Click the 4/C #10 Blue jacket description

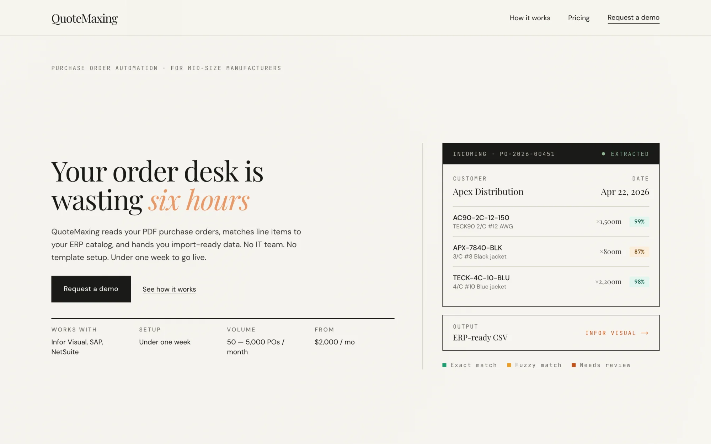pyautogui.click(x=480, y=287)
